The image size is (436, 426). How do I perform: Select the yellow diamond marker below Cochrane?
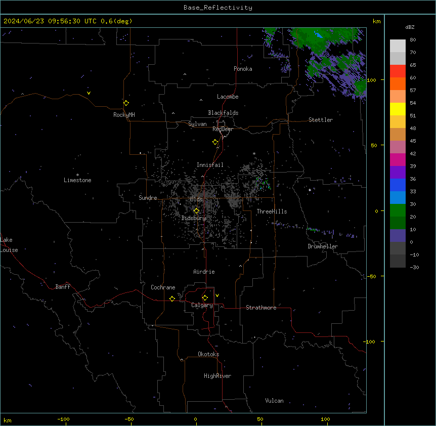tap(172, 299)
